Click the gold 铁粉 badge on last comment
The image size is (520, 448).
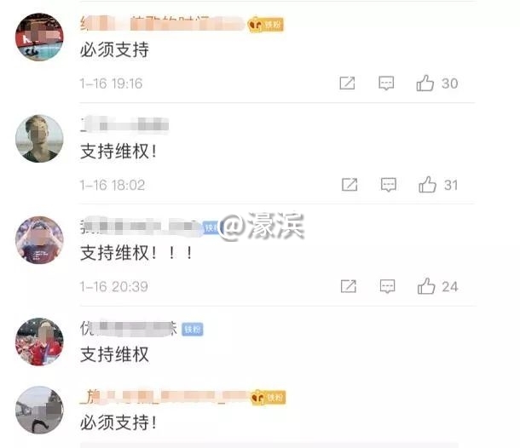point(268,397)
